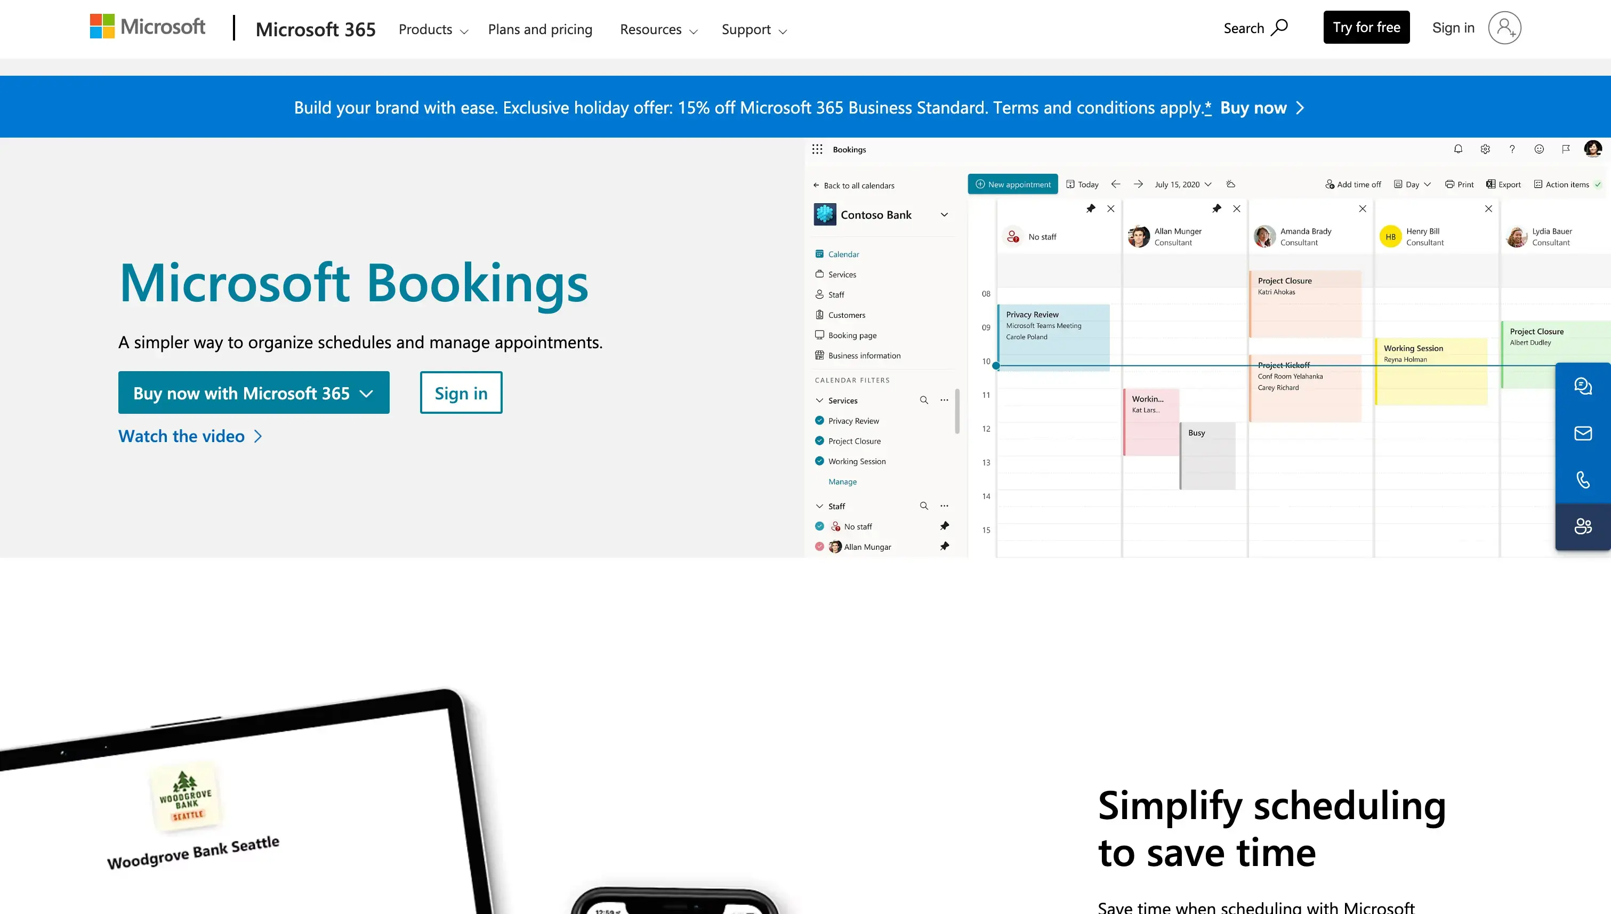Toggle visibility for No staff calendar
The height and width of the screenshot is (914, 1611).
point(819,526)
